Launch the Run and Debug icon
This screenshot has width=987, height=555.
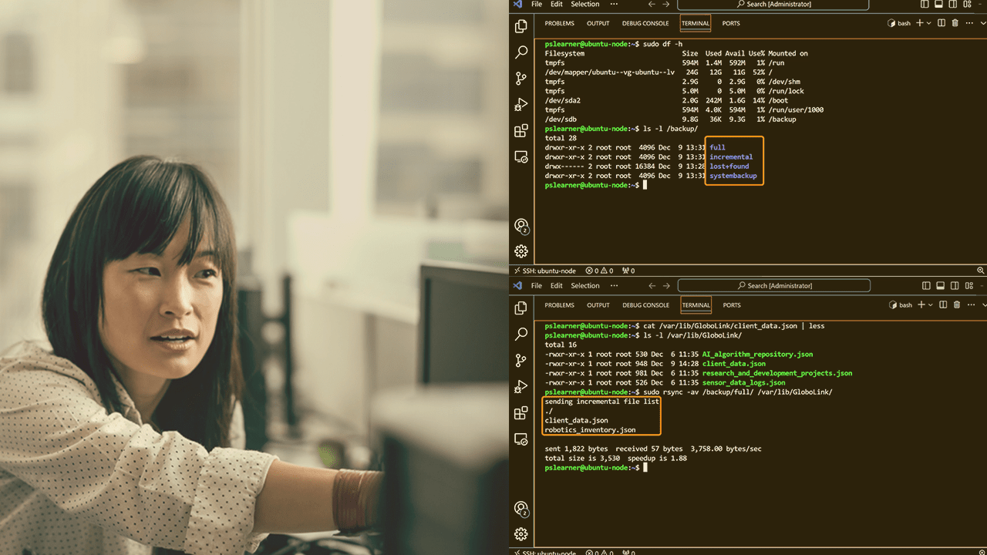(x=520, y=106)
